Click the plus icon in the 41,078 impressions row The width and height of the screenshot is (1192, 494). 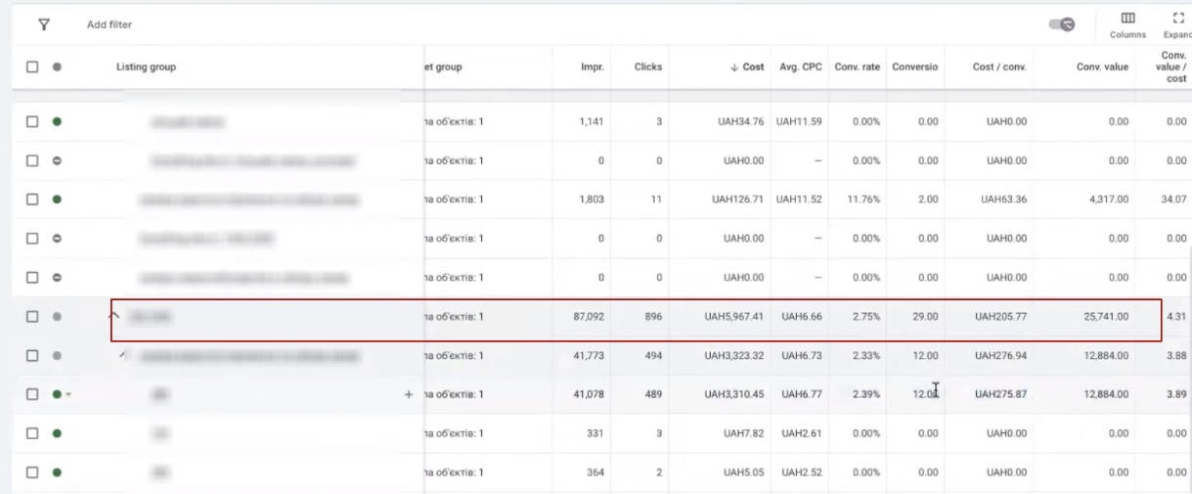409,394
